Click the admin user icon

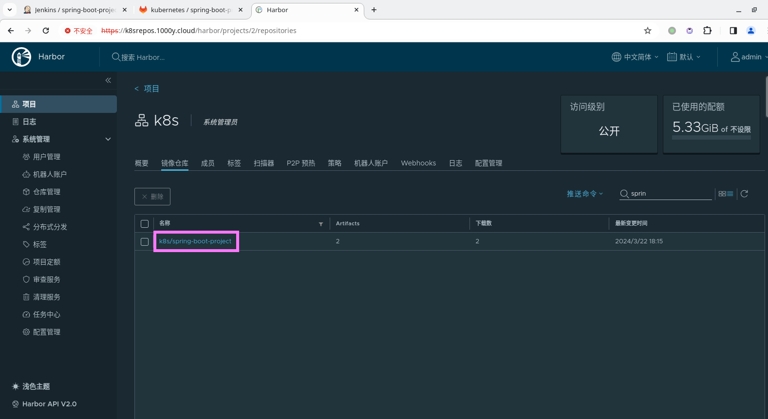pos(735,57)
